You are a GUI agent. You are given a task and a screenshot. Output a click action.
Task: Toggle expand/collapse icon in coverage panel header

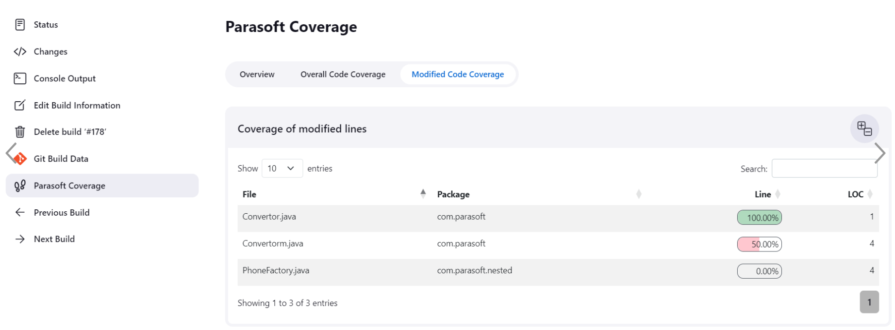(864, 128)
